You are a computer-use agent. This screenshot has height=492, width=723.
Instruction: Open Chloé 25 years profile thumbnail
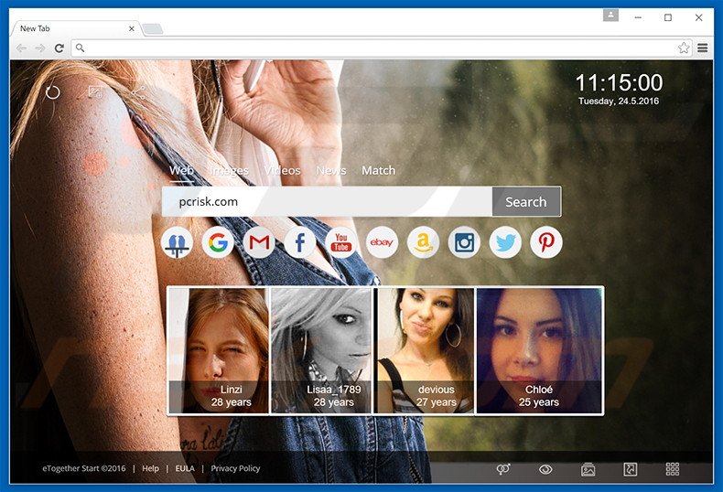pos(539,350)
